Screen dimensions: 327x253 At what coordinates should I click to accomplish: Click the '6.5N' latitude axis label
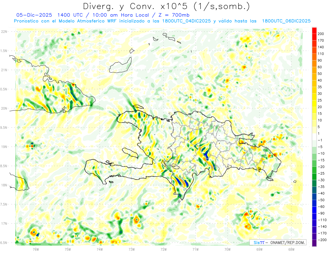tap(4, 243)
